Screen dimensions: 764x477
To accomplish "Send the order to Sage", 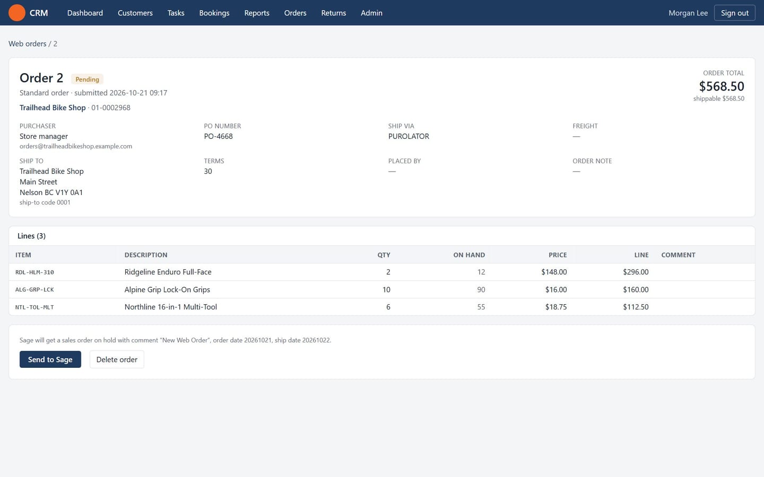I will 50,359.
